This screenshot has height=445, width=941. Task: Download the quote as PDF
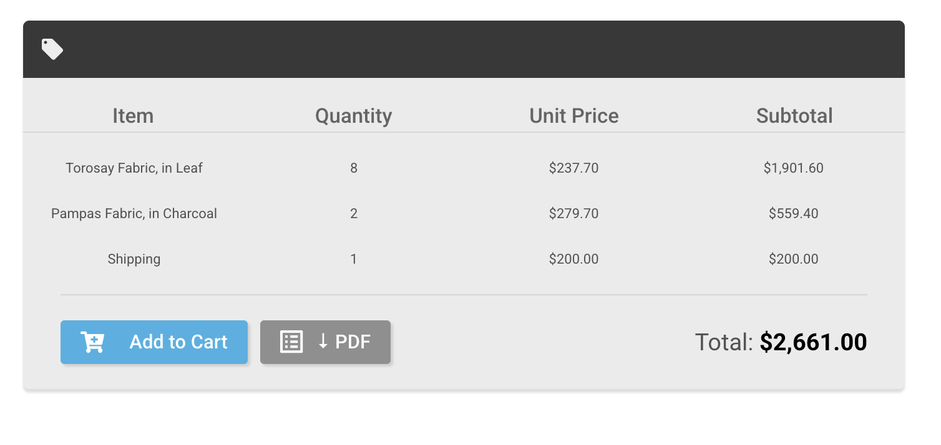pyautogui.click(x=325, y=342)
